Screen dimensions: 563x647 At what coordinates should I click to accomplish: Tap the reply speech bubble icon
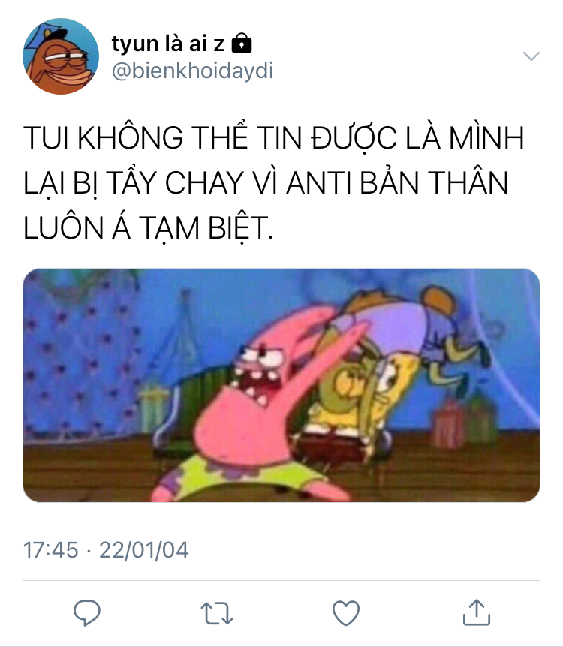[x=86, y=612]
